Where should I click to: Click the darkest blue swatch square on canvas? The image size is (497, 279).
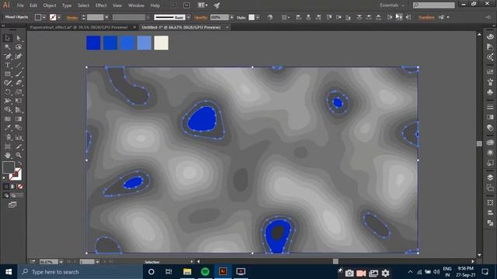click(x=93, y=43)
